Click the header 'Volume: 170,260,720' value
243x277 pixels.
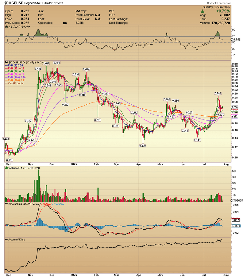[x=221, y=23]
